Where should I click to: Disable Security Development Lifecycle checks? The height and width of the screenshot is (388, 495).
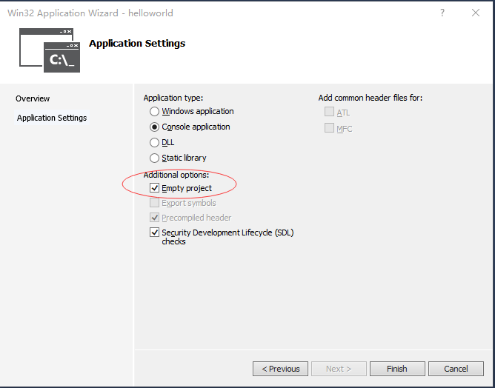pyautogui.click(x=155, y=233)
